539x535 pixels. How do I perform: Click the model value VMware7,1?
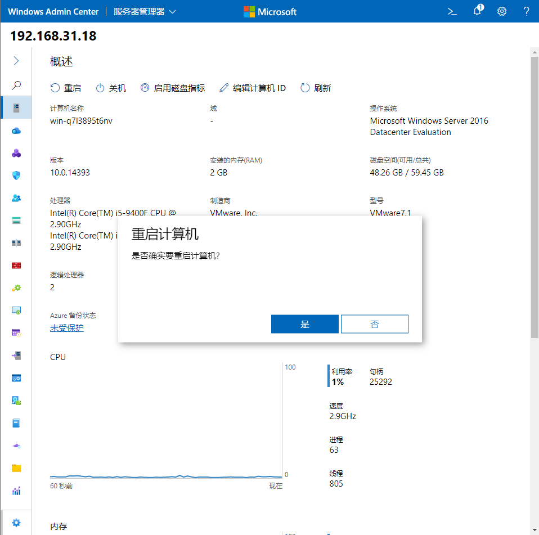(390, 213)
